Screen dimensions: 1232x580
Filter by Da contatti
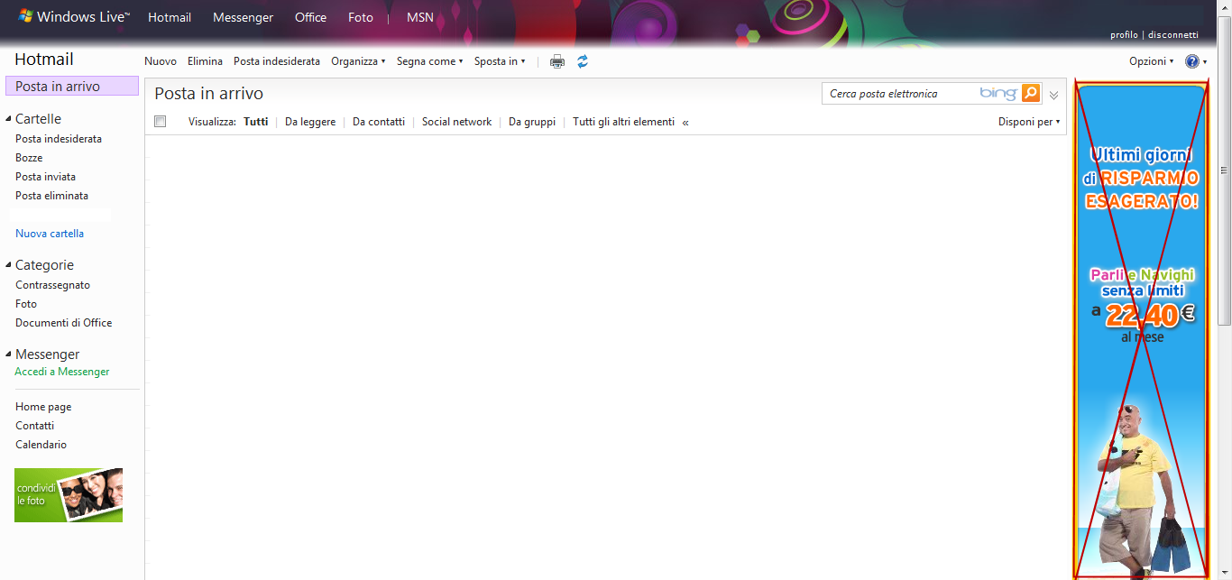click(379, 122)
